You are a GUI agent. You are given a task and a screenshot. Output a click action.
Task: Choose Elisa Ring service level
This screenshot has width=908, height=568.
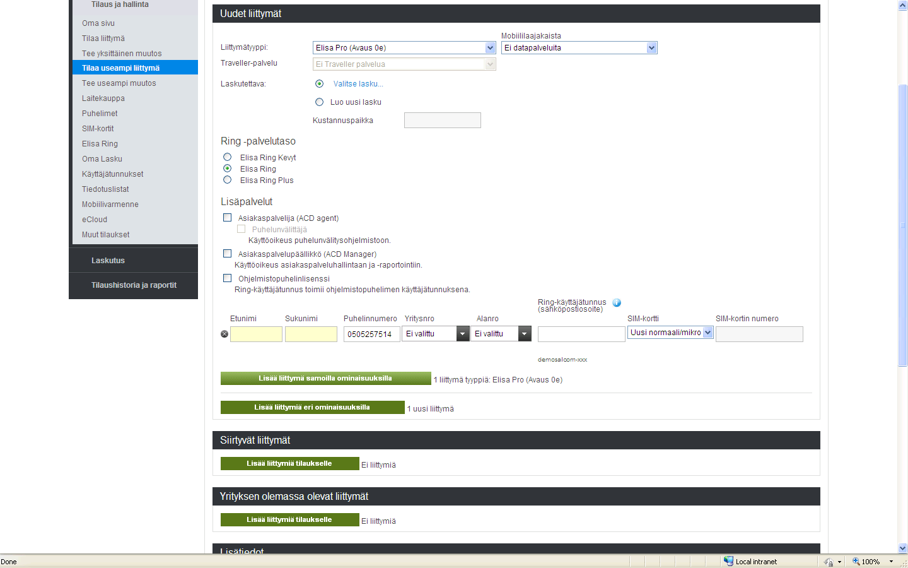228,169
